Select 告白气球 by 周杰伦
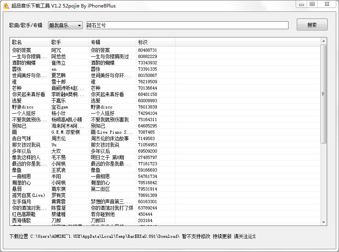This screenshot has width=339, height=252. pyautogui.click(x=59, y=138)
